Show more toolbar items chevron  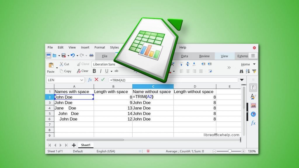[x=229, y=68]
